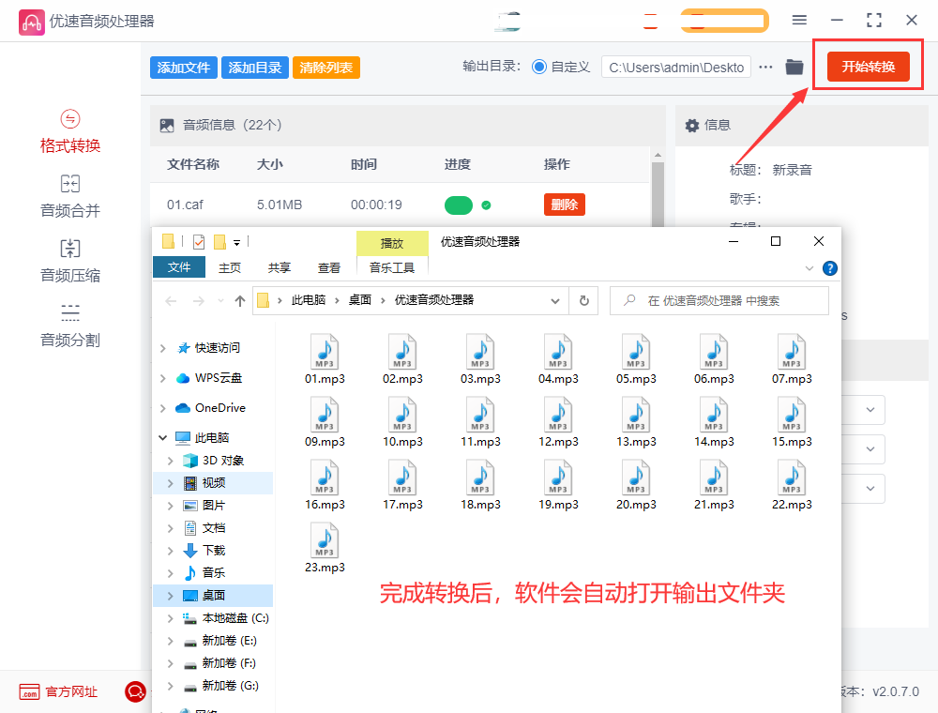Select the 07.mp3 file icon
Image resolution: width=938 pixels, height=713 pixels.
pos(792,351)
